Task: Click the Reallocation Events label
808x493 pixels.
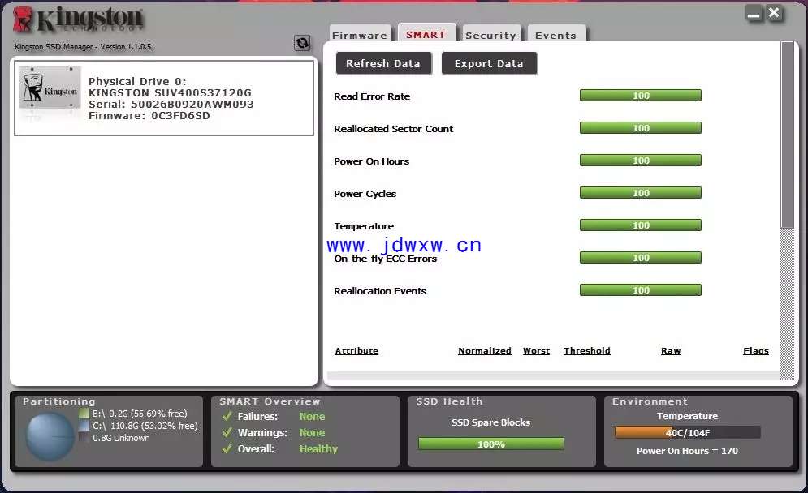Action: tap(380, 291)
